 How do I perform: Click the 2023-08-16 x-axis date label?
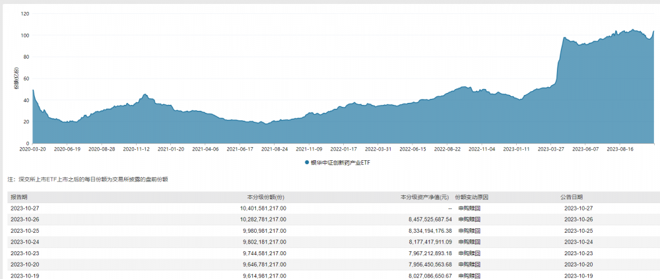point(620,150)
